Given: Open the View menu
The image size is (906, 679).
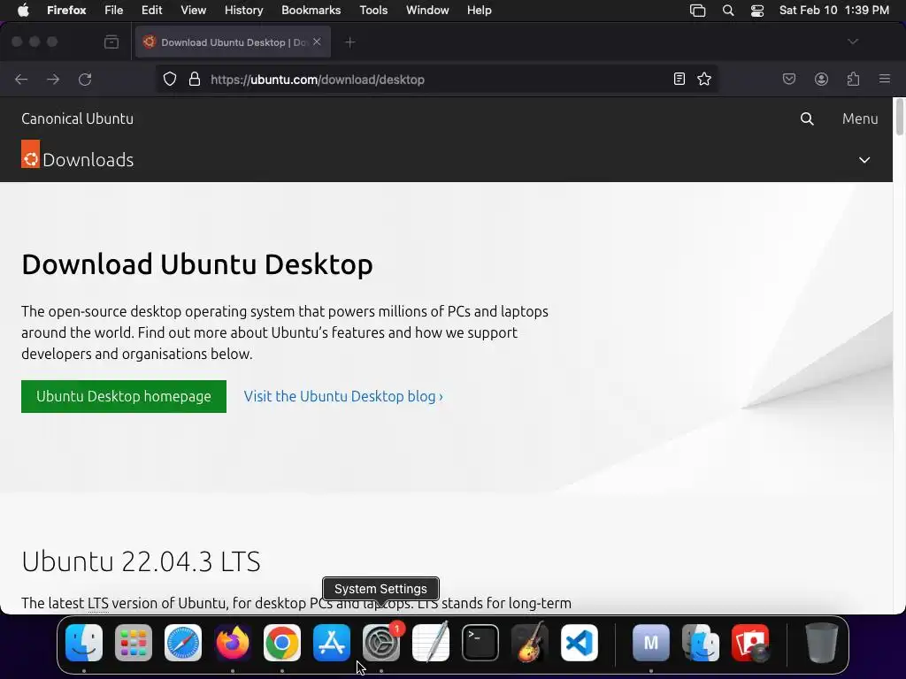Looking at the screenshot, I should tap(193, 10).
